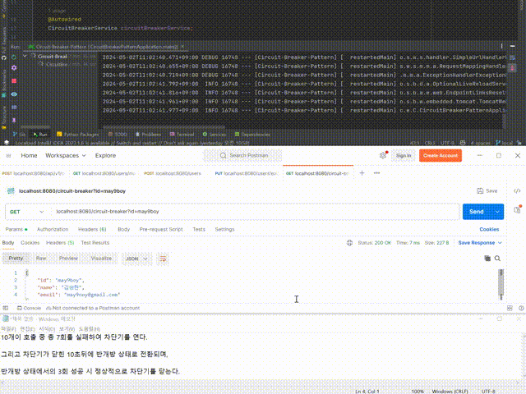Click the layout grid icon in Run toolbar
526x394 pixels.
coord(14,108)
